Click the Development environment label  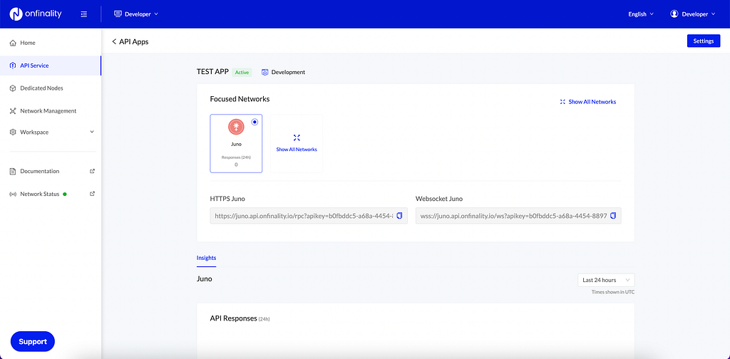(288, 73)
